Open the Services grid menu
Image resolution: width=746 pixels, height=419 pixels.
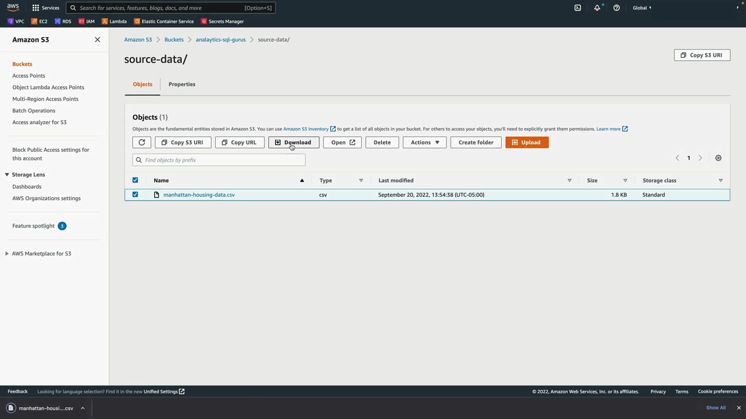click(x=45, y=8)
